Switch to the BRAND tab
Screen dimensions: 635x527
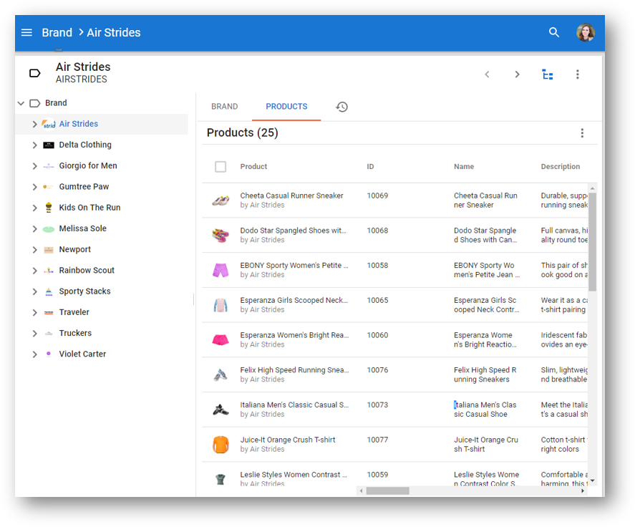click(224, 107)
